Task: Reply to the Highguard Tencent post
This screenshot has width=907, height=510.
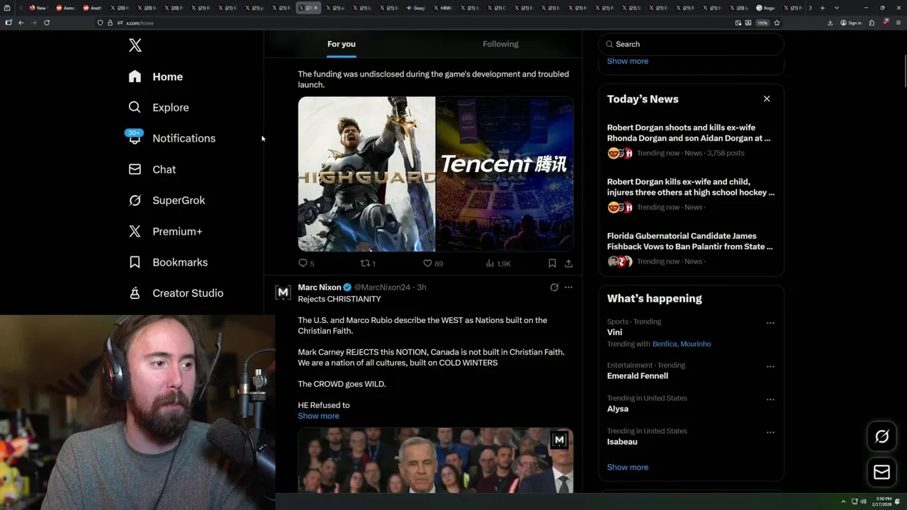Action: pyautogui.click(x=306, y=263)
